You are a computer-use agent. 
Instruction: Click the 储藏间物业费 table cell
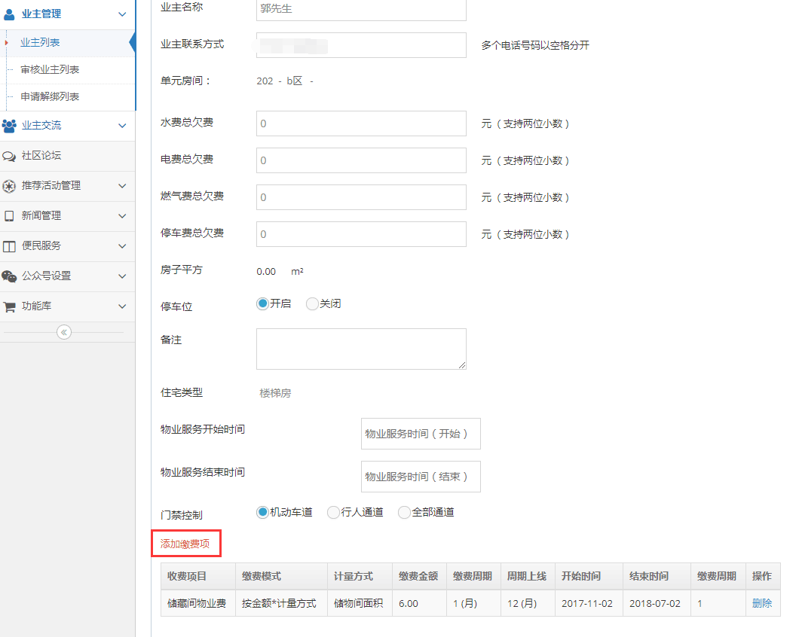pyautogui.click(x=197, y=603)
